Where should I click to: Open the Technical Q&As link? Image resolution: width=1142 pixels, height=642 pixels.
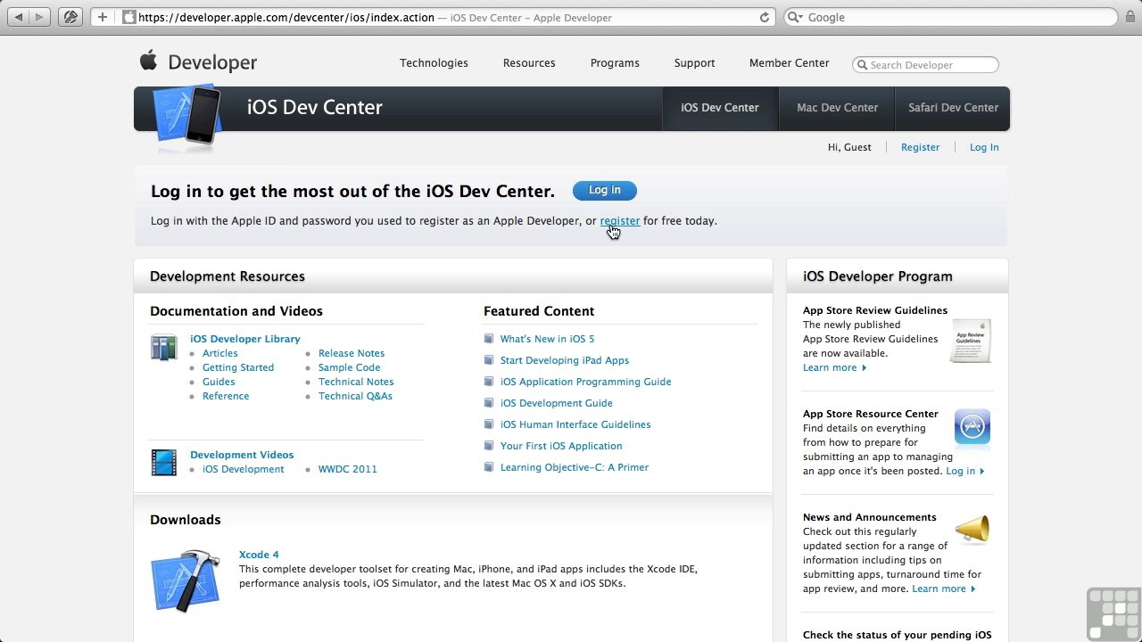(355, 396)
